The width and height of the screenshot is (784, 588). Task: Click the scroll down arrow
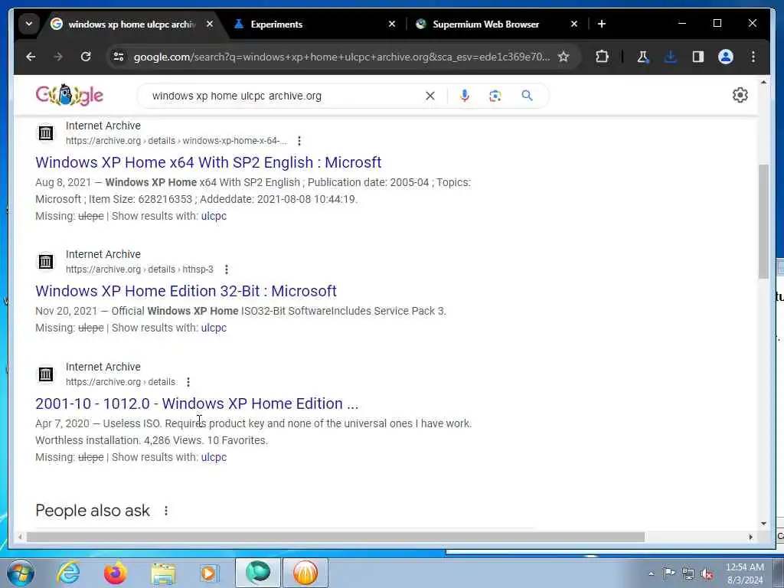[763, 524]
